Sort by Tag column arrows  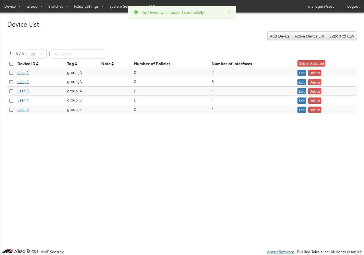pyautogui.click(x=76, y=64)
